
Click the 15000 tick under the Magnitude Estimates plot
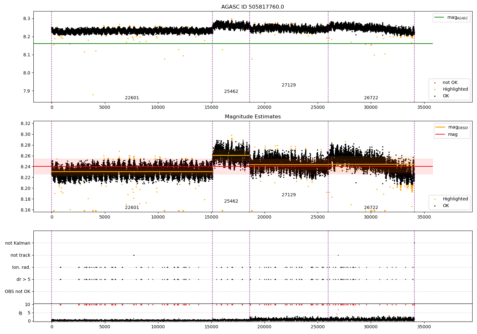pos(211,217)
